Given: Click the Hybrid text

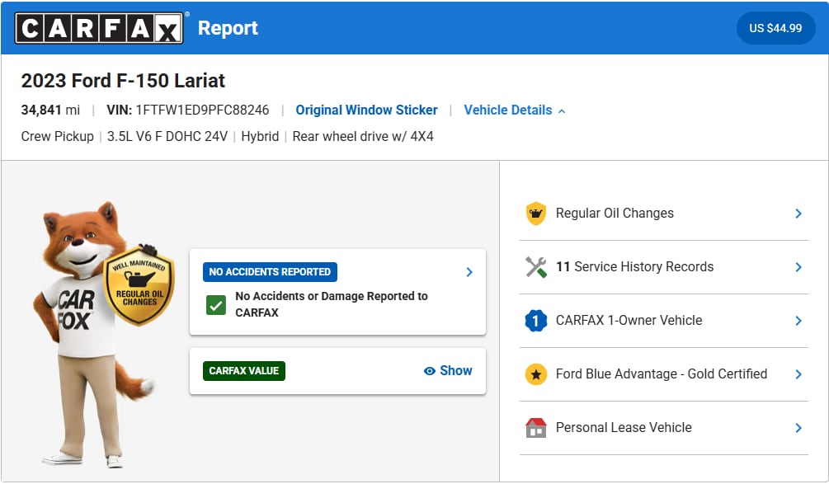Looking at the screenshot, I should coord(260,136).
